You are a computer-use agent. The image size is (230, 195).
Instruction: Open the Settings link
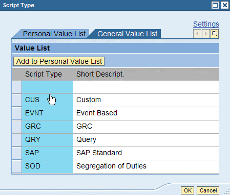pos(206,24)
